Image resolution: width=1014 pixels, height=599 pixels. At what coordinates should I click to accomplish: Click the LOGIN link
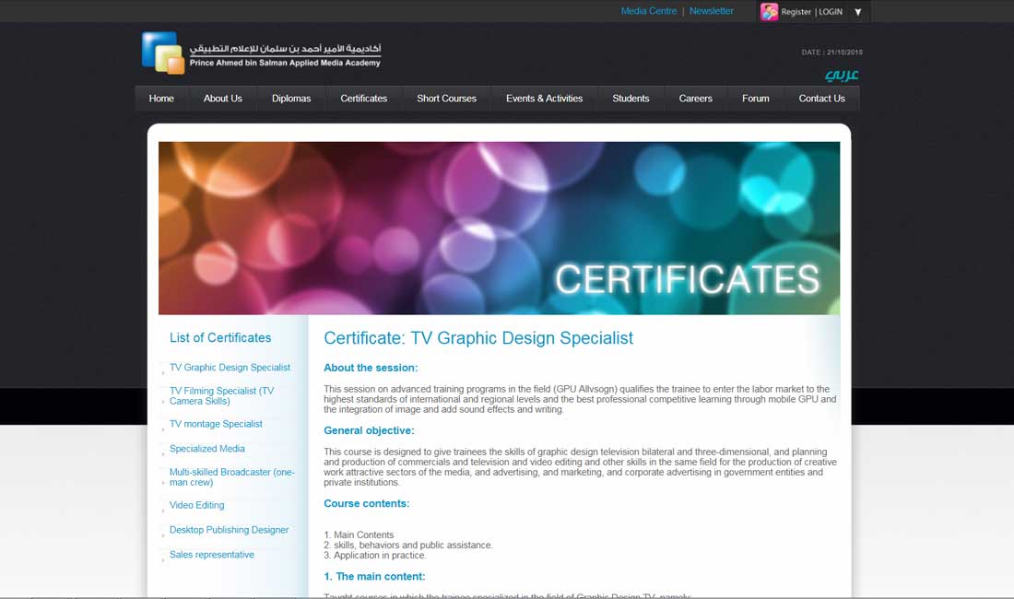coord(831,12)
